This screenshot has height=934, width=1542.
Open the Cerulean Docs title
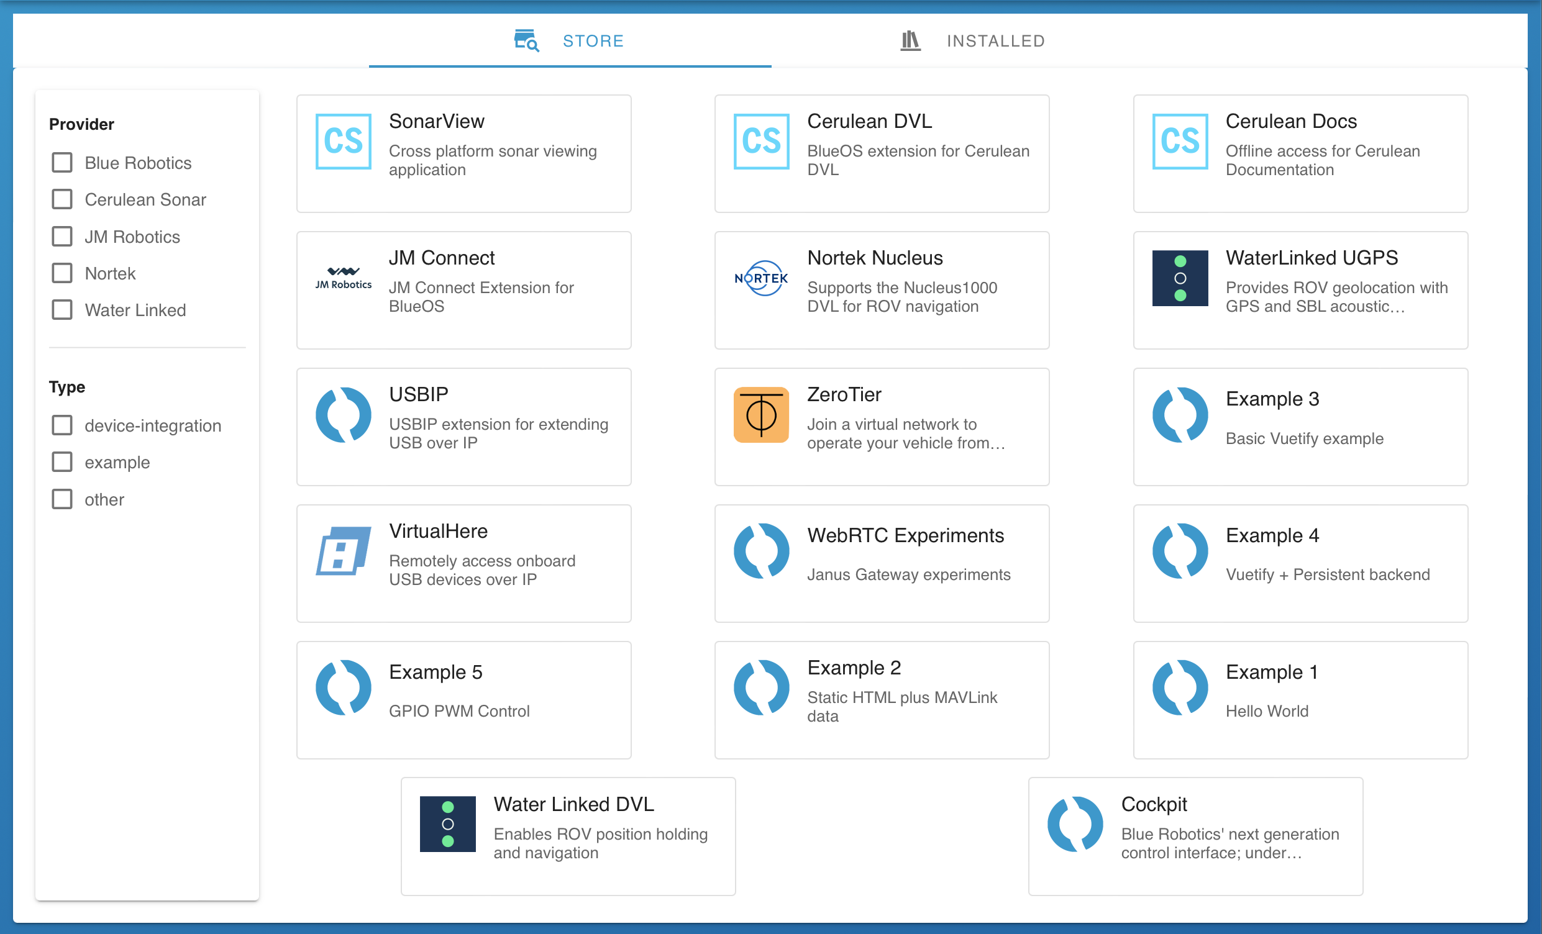[1291, 121]
